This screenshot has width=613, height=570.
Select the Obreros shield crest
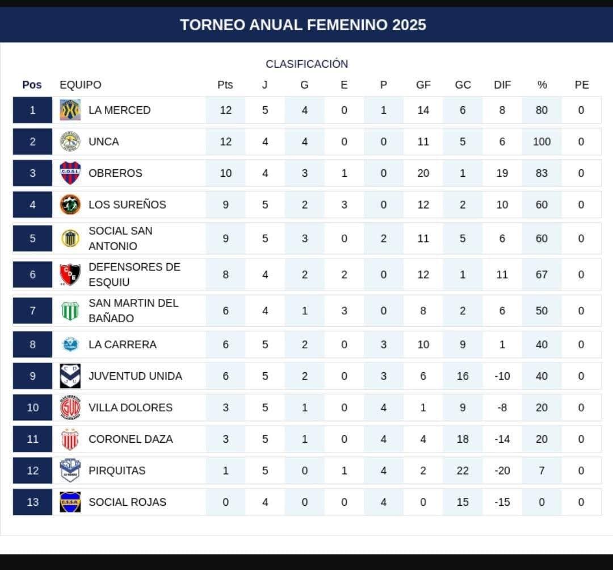[x=70, y=173]
